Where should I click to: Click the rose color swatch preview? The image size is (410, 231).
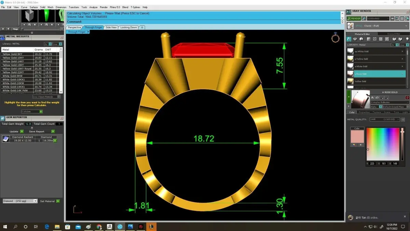click(x=357, y=137)
